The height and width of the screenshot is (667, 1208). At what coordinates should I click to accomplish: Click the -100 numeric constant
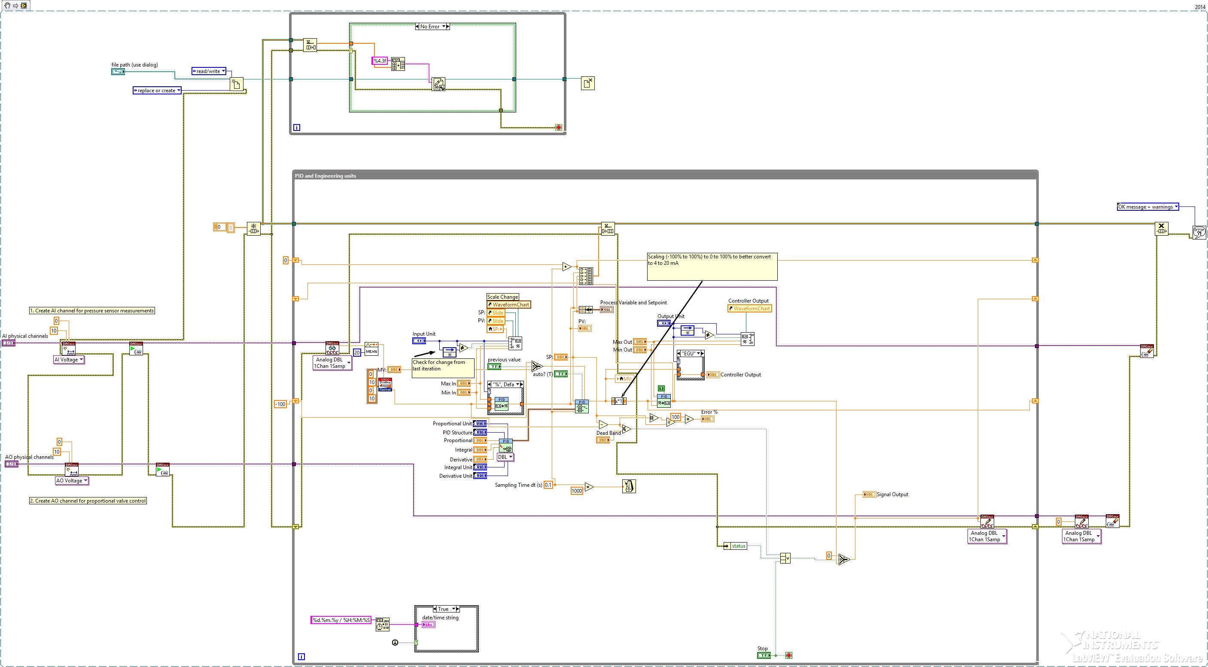280,404
